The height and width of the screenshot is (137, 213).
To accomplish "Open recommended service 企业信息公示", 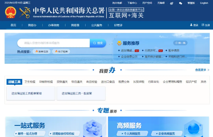I will pos(129,57).
